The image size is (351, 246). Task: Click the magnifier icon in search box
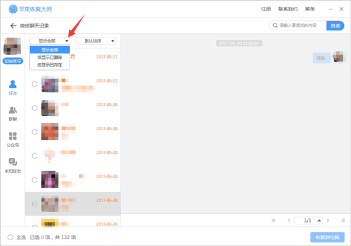coord(274,26)
